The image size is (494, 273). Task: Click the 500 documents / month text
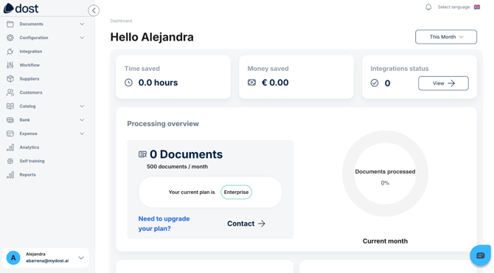(177, 167)
